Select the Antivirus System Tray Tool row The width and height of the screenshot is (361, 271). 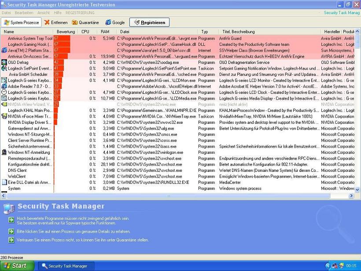coord(177,38)
